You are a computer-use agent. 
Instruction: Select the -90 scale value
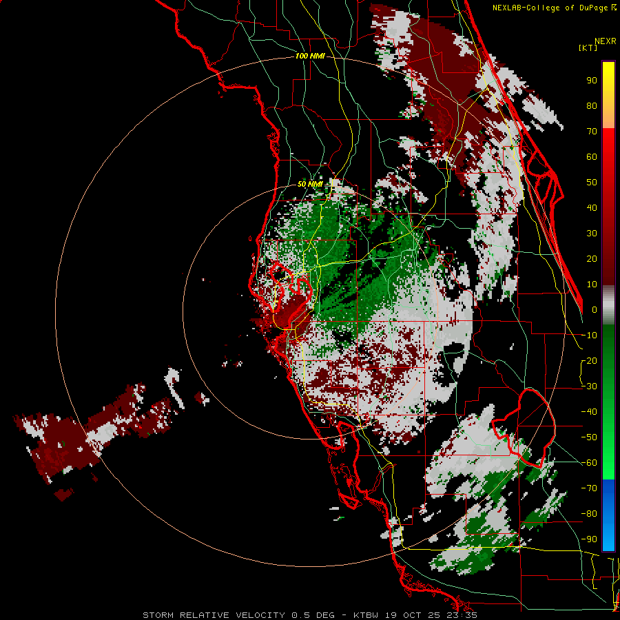pos(589,539)
